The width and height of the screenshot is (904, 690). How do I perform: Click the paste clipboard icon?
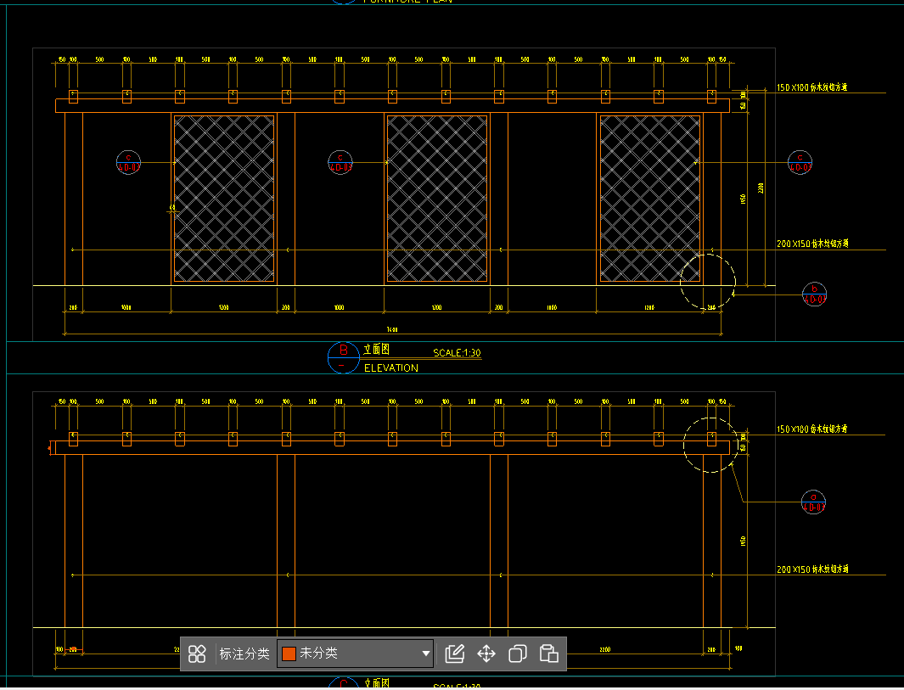548,654
